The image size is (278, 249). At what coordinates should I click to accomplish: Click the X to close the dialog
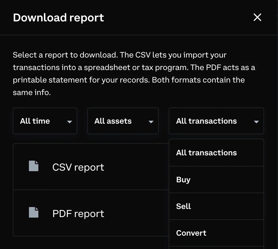257,17
